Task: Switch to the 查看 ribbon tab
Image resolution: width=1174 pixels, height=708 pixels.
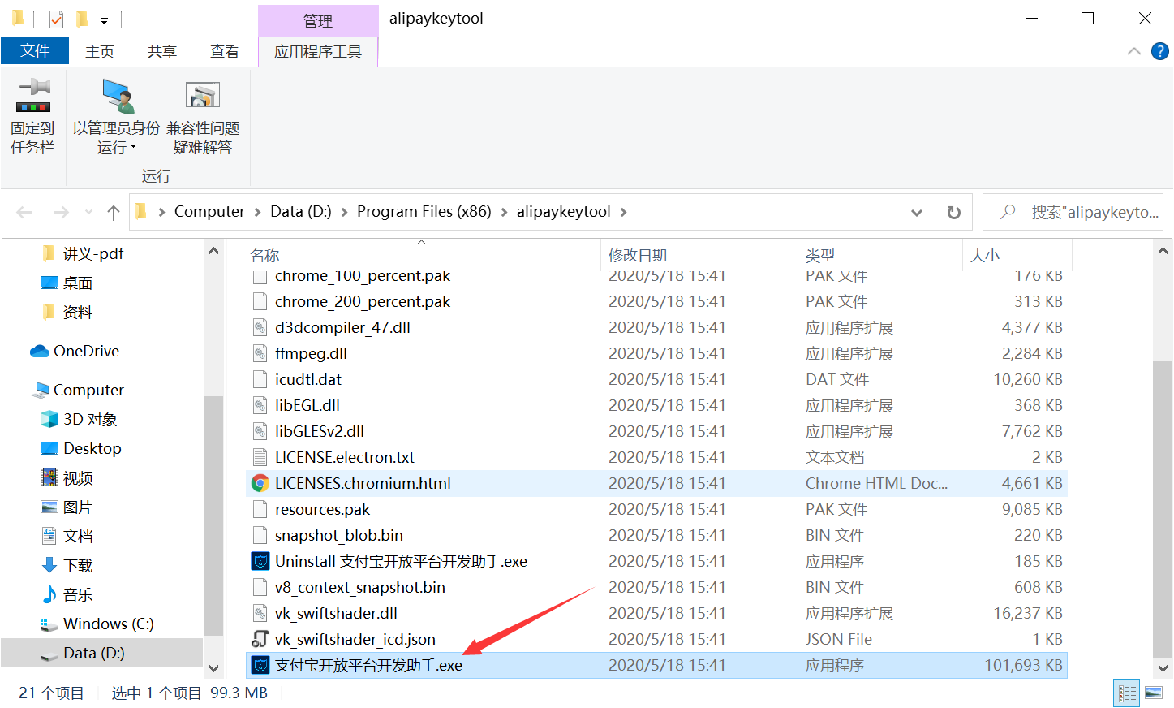Action: click(x=225, y=52)
